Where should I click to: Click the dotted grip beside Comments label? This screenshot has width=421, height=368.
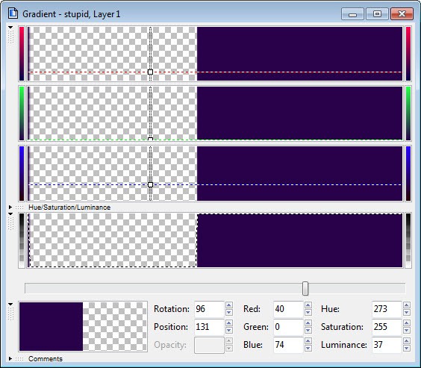[x=19, y=359]
